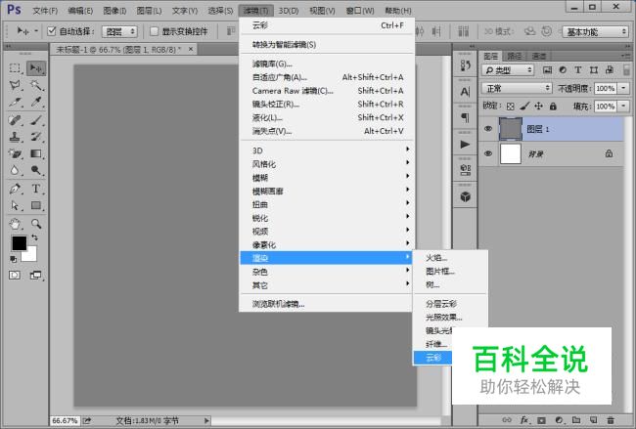Viewport: 636px width, 429px height.
Task: Select the Pen tool
Action: point(15,189)
